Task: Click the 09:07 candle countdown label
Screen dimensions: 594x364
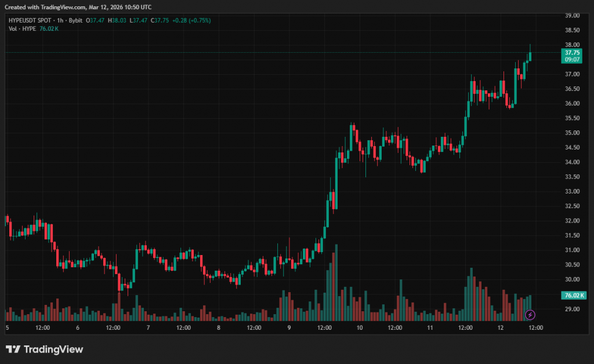Action: (x=573, y=59)
